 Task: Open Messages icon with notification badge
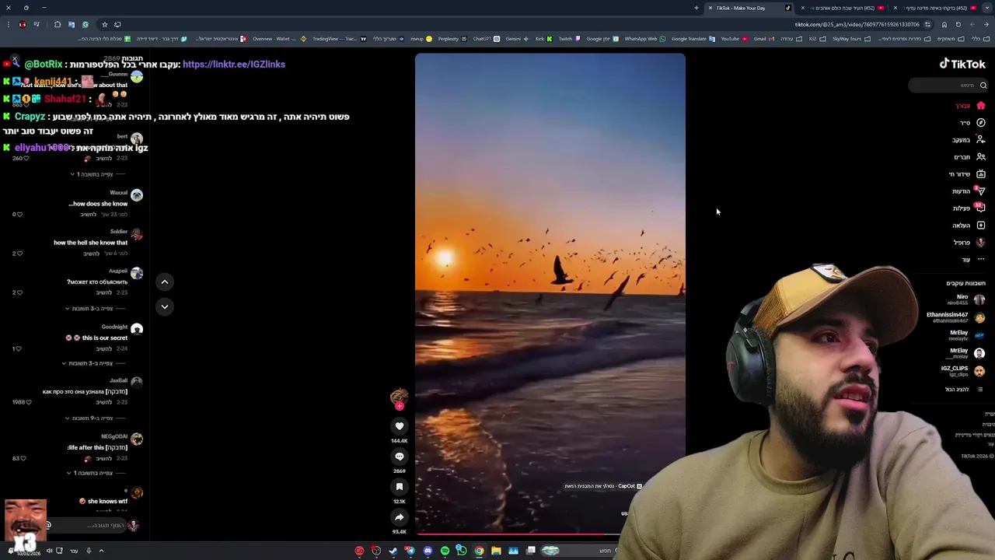point(981,191)
